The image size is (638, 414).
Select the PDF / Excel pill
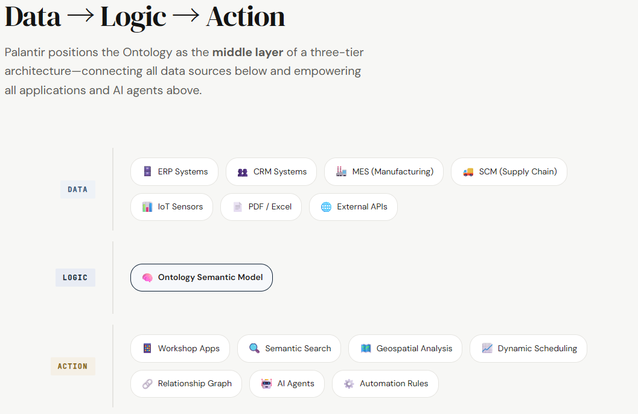(x=261, y=207)
